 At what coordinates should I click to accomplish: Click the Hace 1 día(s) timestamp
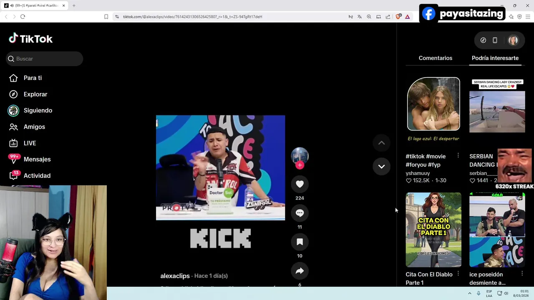coord(211,276)
